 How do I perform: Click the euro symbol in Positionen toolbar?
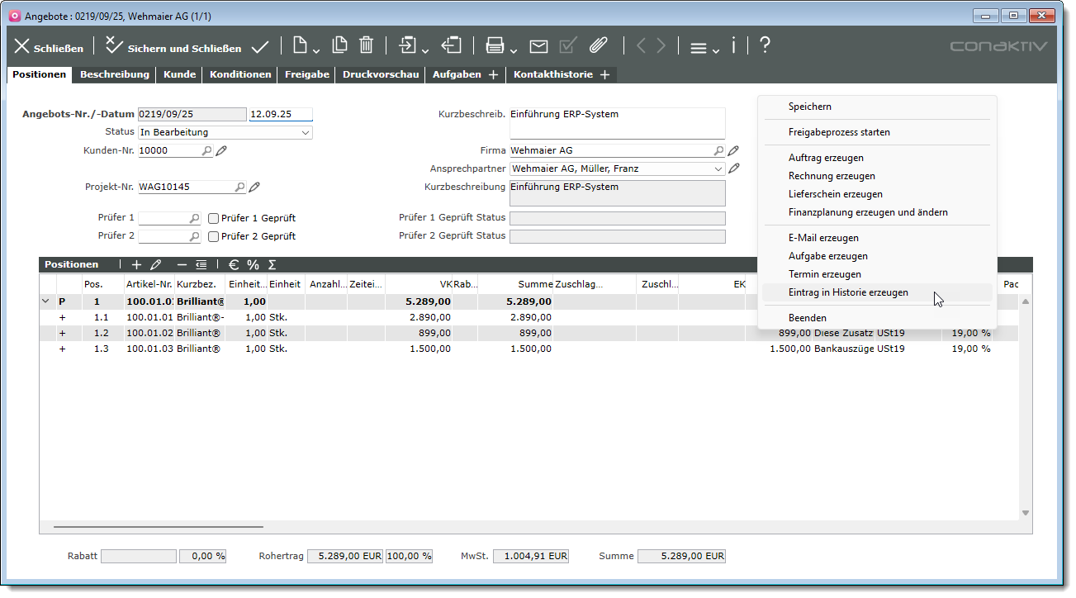pyautogui.click(x=234, y=265)
